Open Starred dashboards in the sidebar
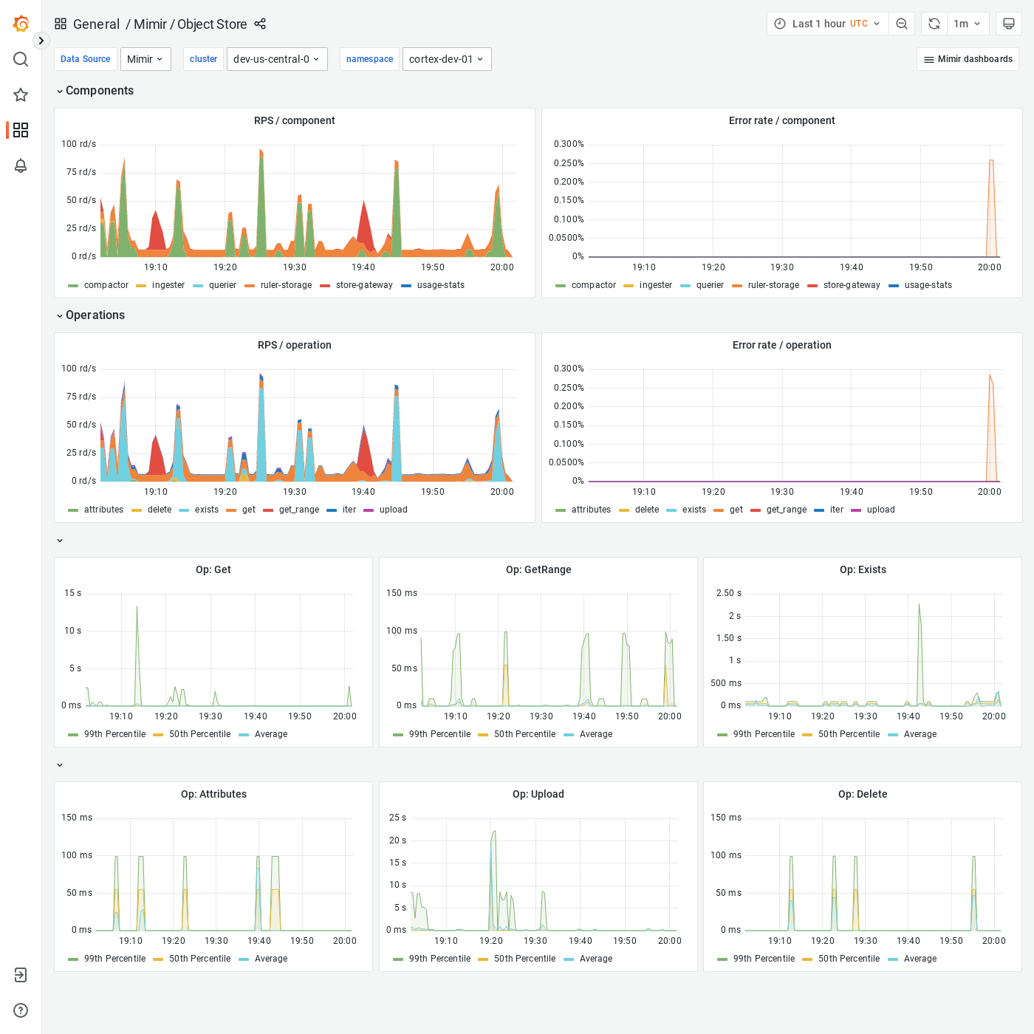This screenshot has height=1034, width=1034. click(x=20, y=95)
